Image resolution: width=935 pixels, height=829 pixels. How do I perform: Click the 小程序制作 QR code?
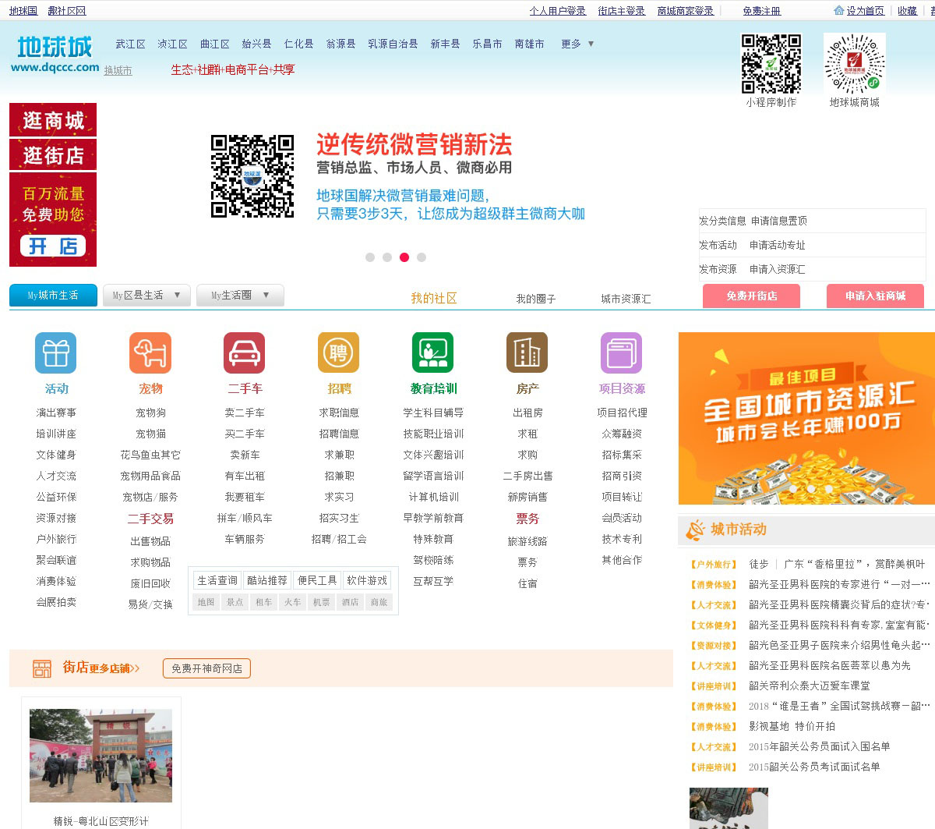click(771, 64)
